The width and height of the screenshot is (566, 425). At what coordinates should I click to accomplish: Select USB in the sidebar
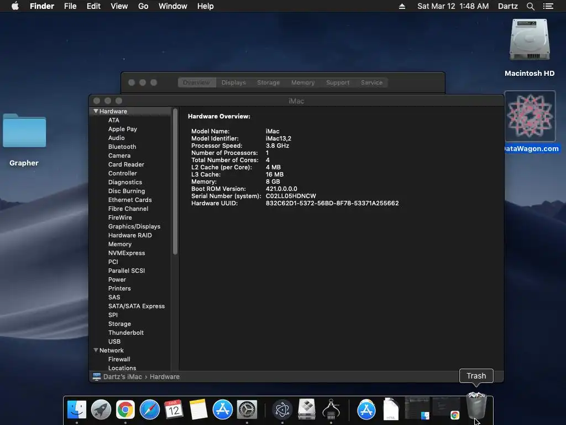pyautogui.click(x=114, y=341)
